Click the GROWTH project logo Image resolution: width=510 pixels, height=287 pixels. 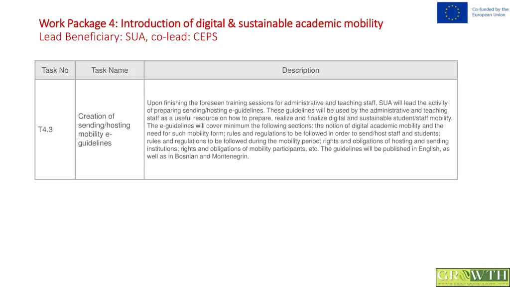click(473, 278)
